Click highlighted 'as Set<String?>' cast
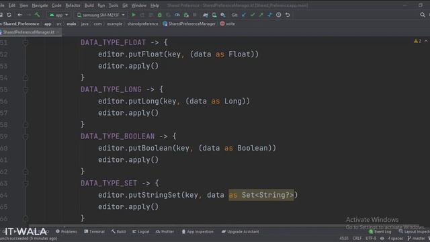Viewport: 430px width, 242px height. 261,195
